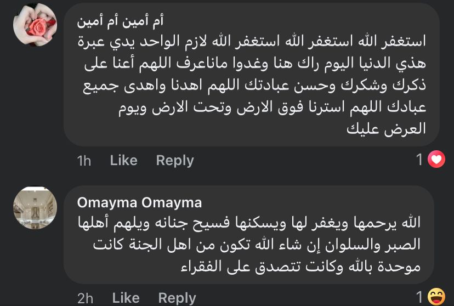Click the red heart reaction icon
Image resolution: width=454 pixels, height=306 pixels.
(x=436, y=160)
